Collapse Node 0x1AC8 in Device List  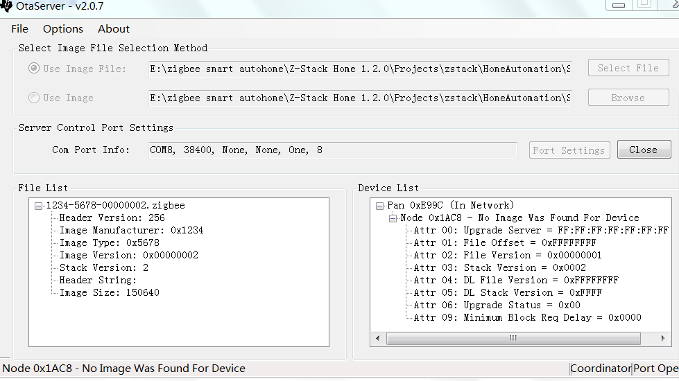click(393, 218)
